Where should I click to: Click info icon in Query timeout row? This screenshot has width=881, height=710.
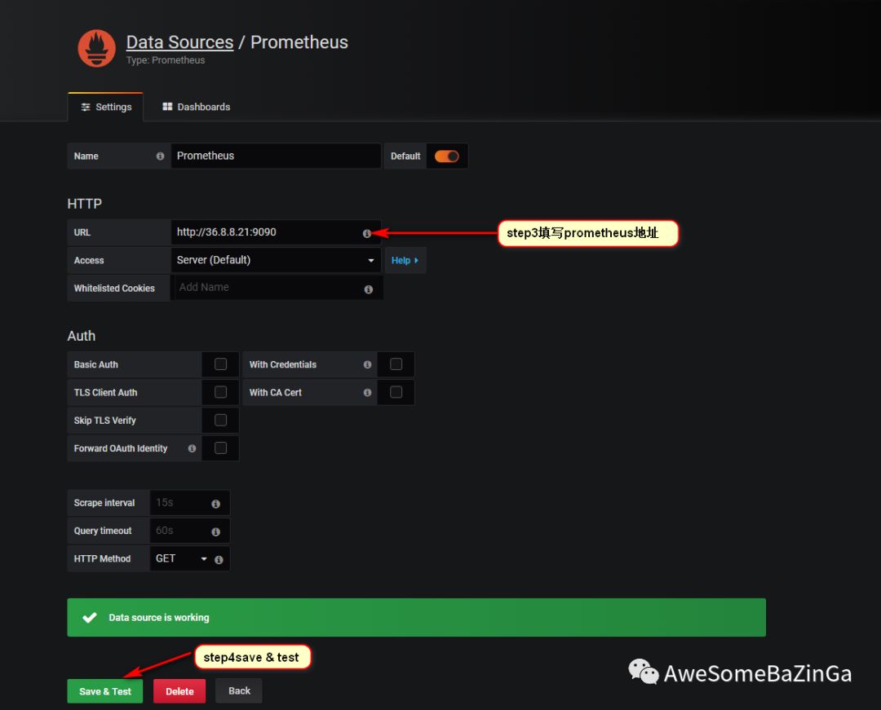[x=215, y=531]
